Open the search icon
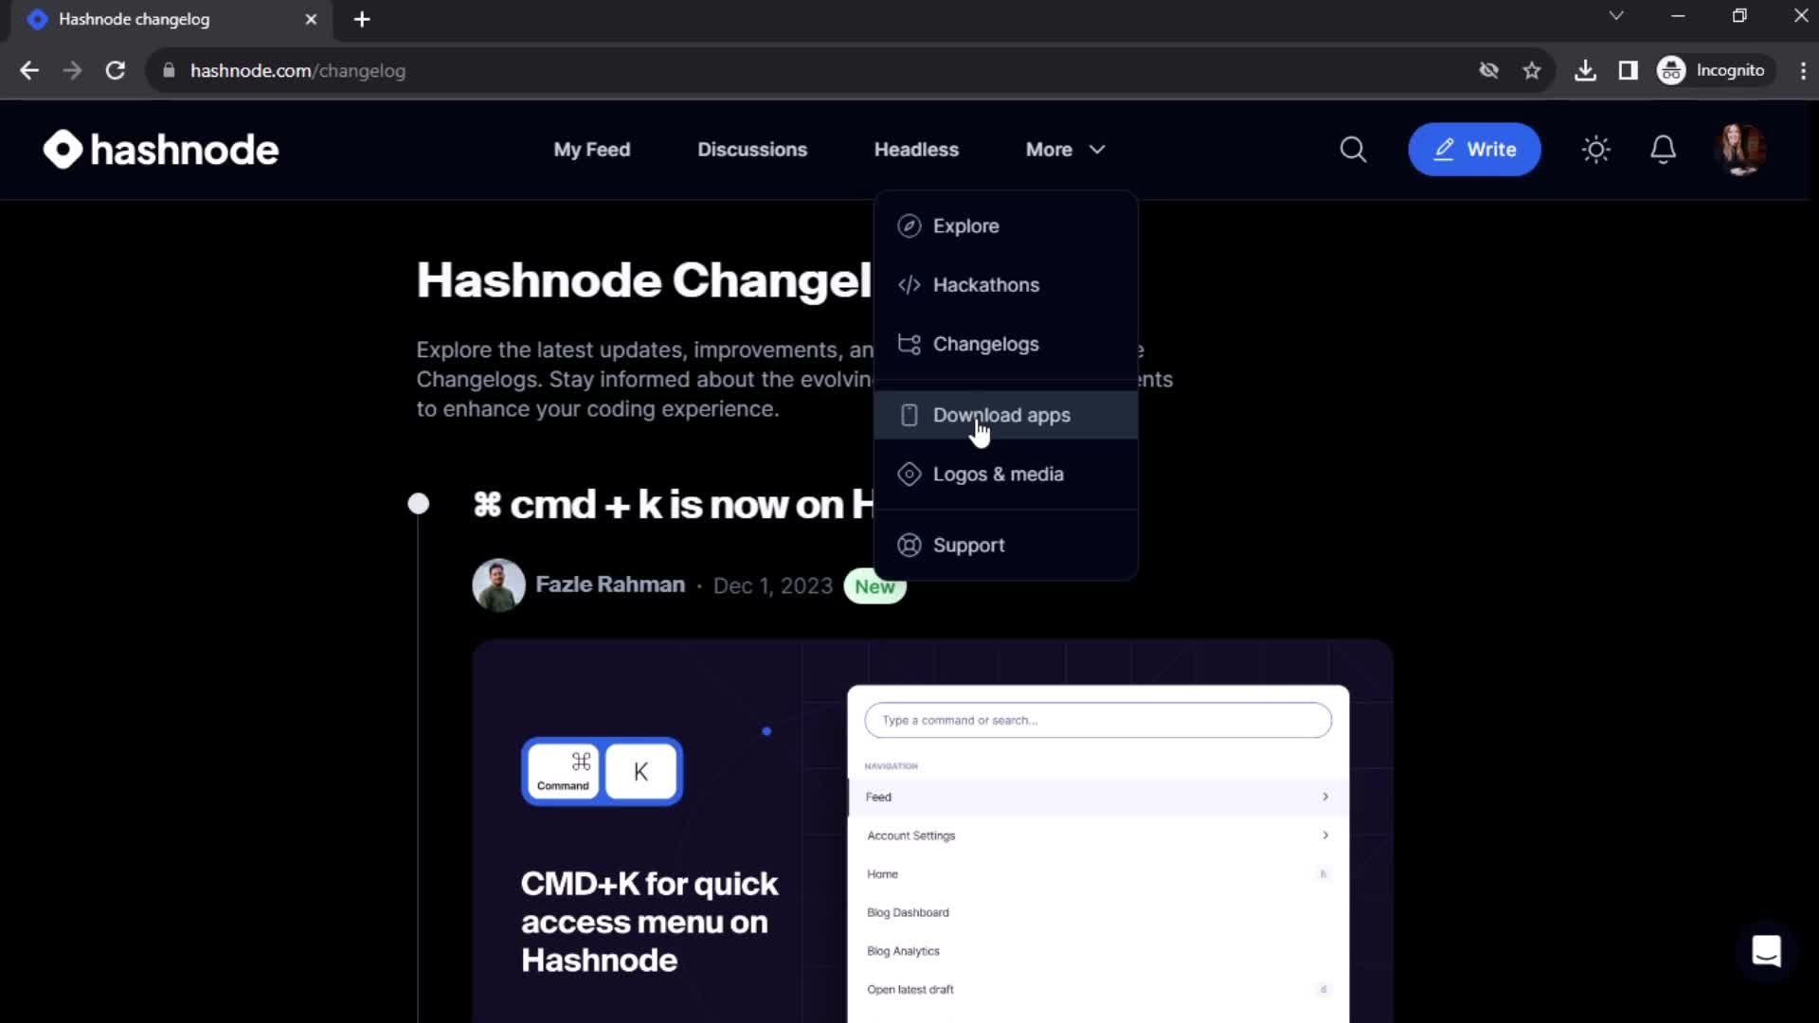Viewport: 1819px width, 1023px height. pyautogui.click(x=1354, y=149)
